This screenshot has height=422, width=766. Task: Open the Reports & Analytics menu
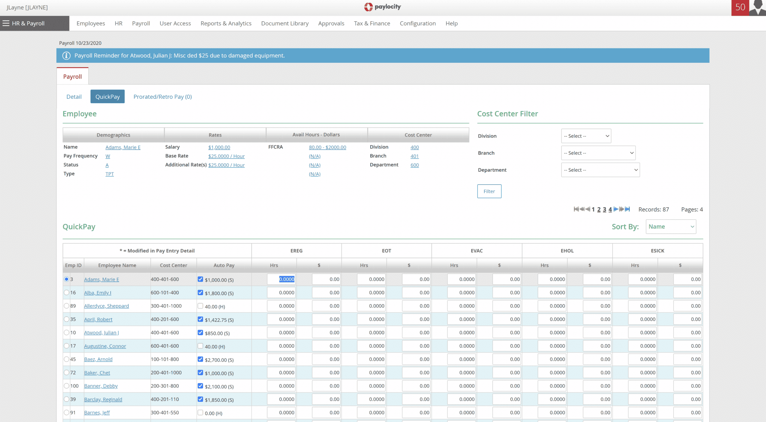click(226, 23)
